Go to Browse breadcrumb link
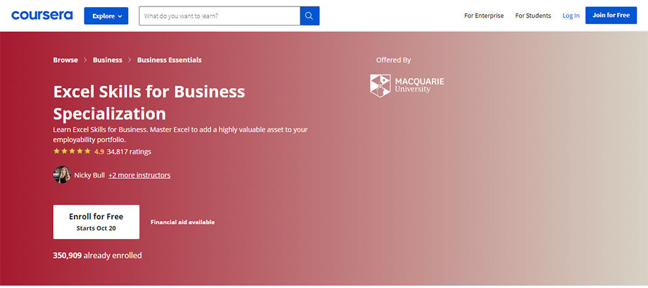The image size is (648, 288). click(65, 60)
